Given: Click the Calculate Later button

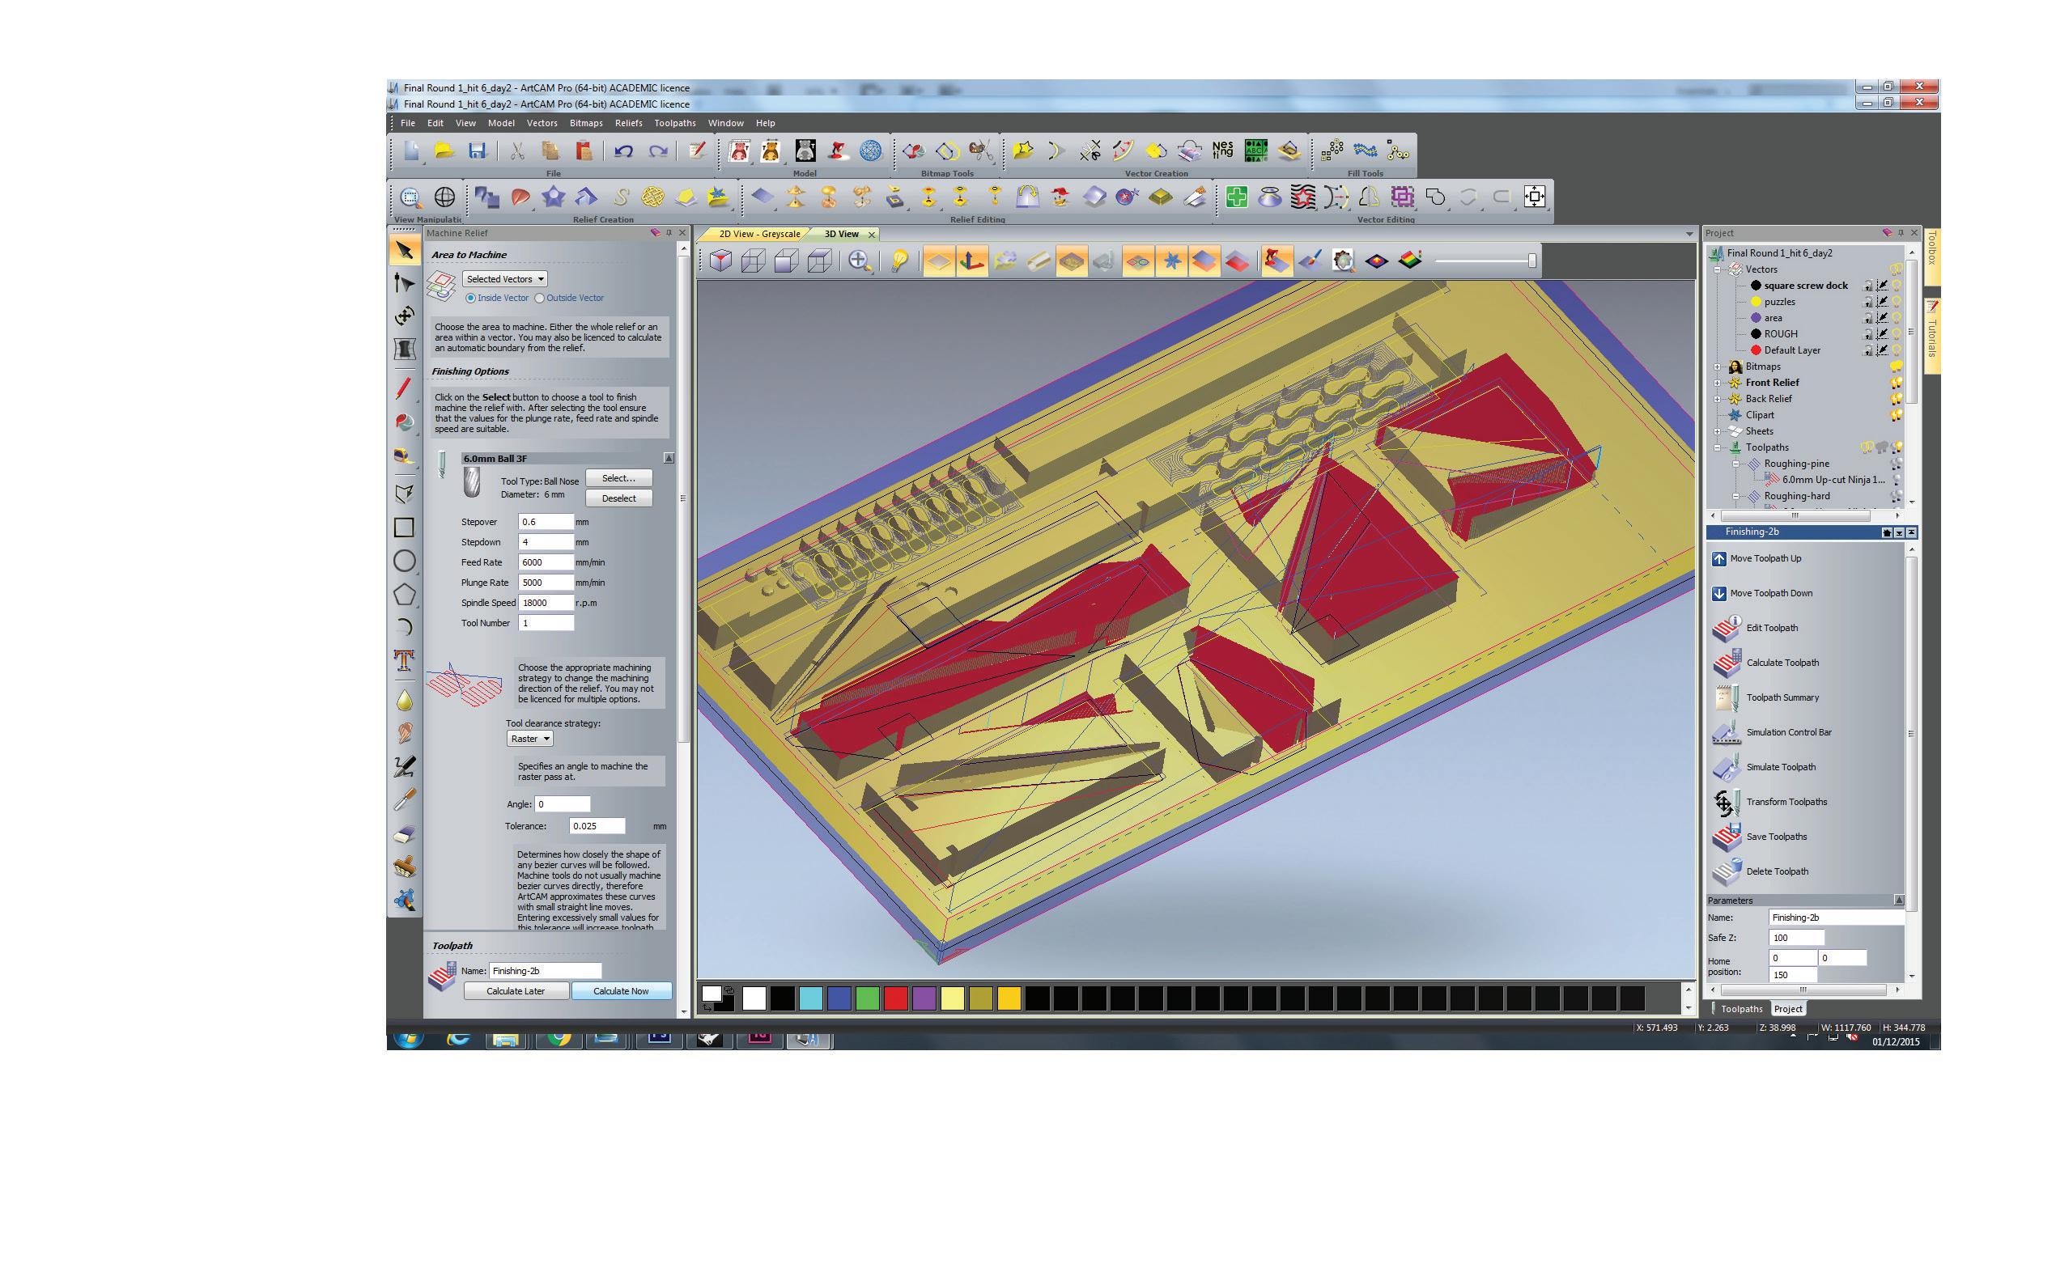Looking at the screenshot, I should [516, 991].
